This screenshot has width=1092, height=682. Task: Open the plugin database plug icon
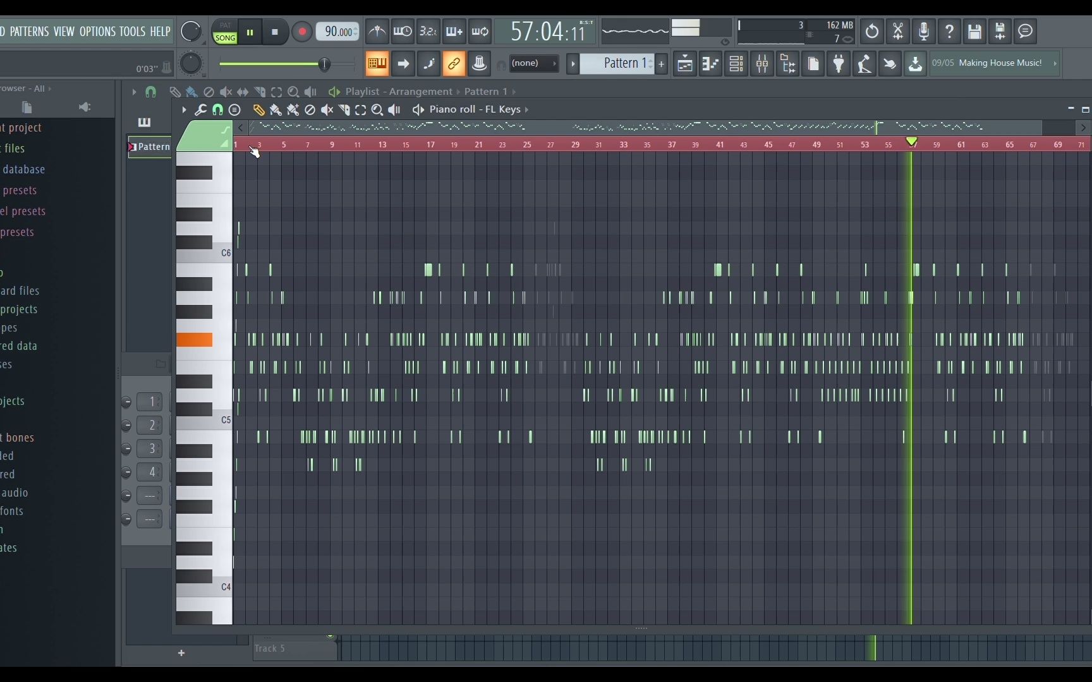tap(839, 64)
